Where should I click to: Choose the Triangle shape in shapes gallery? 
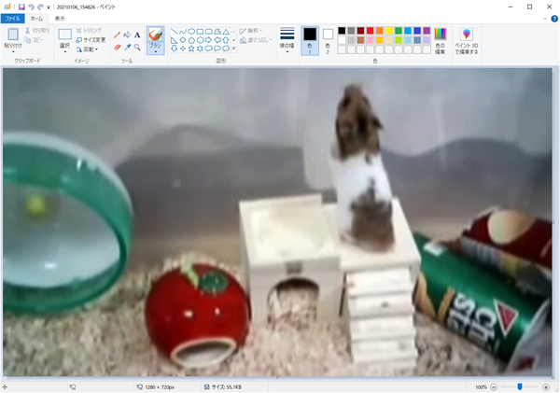pyautogui.click(x=226, y=32)
